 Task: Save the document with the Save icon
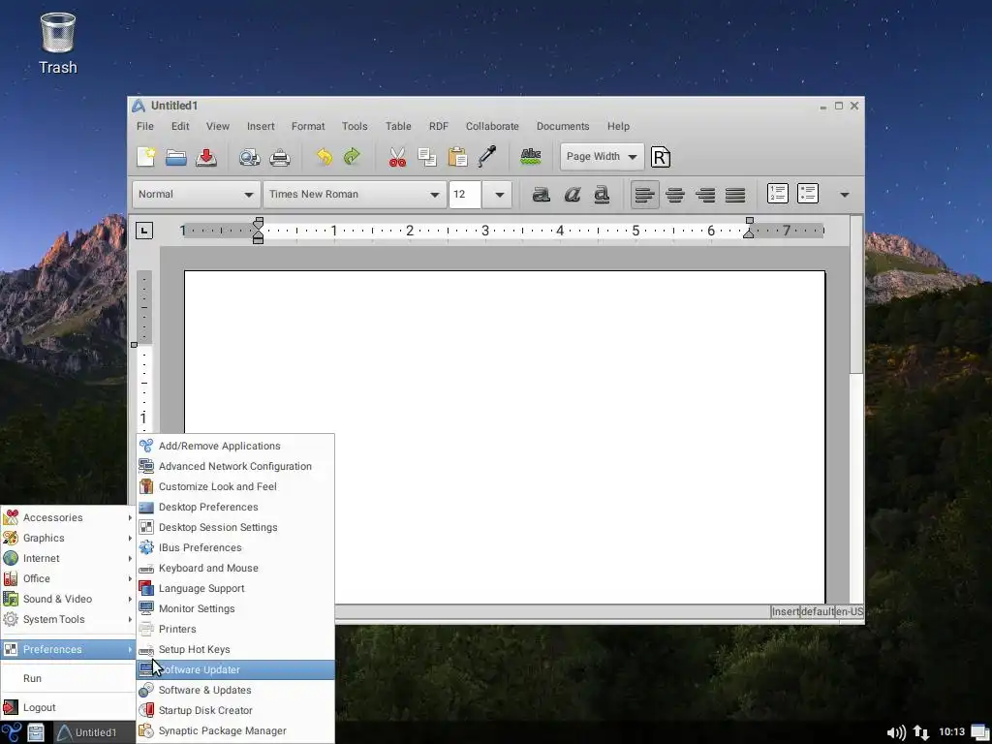coord(206,157)
